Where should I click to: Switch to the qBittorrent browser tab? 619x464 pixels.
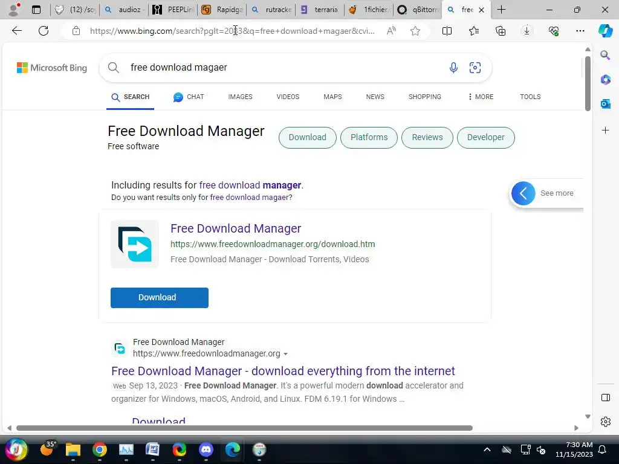click(x=418, y=10)
